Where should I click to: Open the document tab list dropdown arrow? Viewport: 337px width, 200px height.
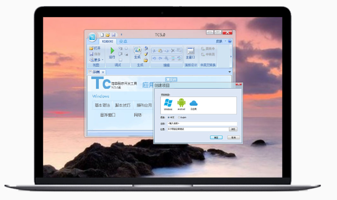pyautogui.click(x=229, y=72)
